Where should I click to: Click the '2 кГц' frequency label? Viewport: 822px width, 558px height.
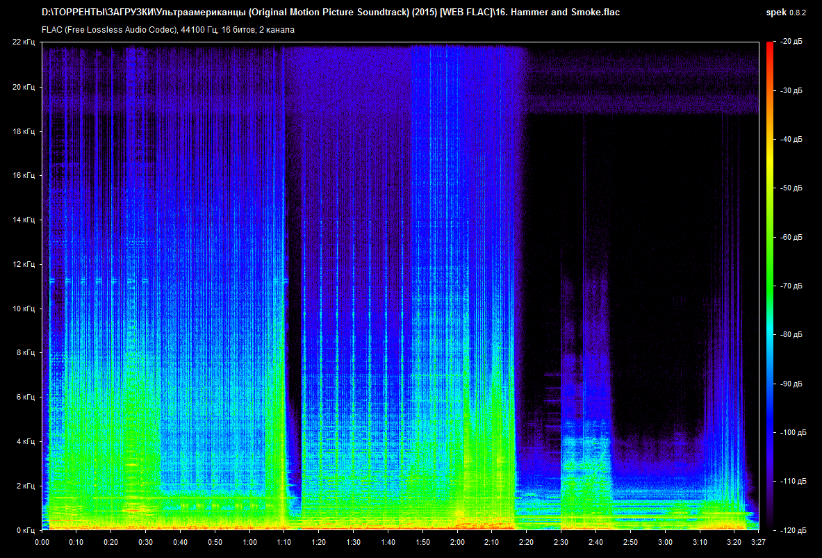point(25,486)
